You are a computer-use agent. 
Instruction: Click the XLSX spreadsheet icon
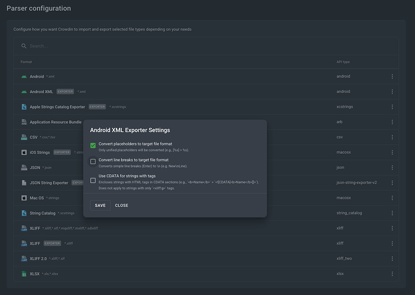pyautogui.click(x=24, y=274)
